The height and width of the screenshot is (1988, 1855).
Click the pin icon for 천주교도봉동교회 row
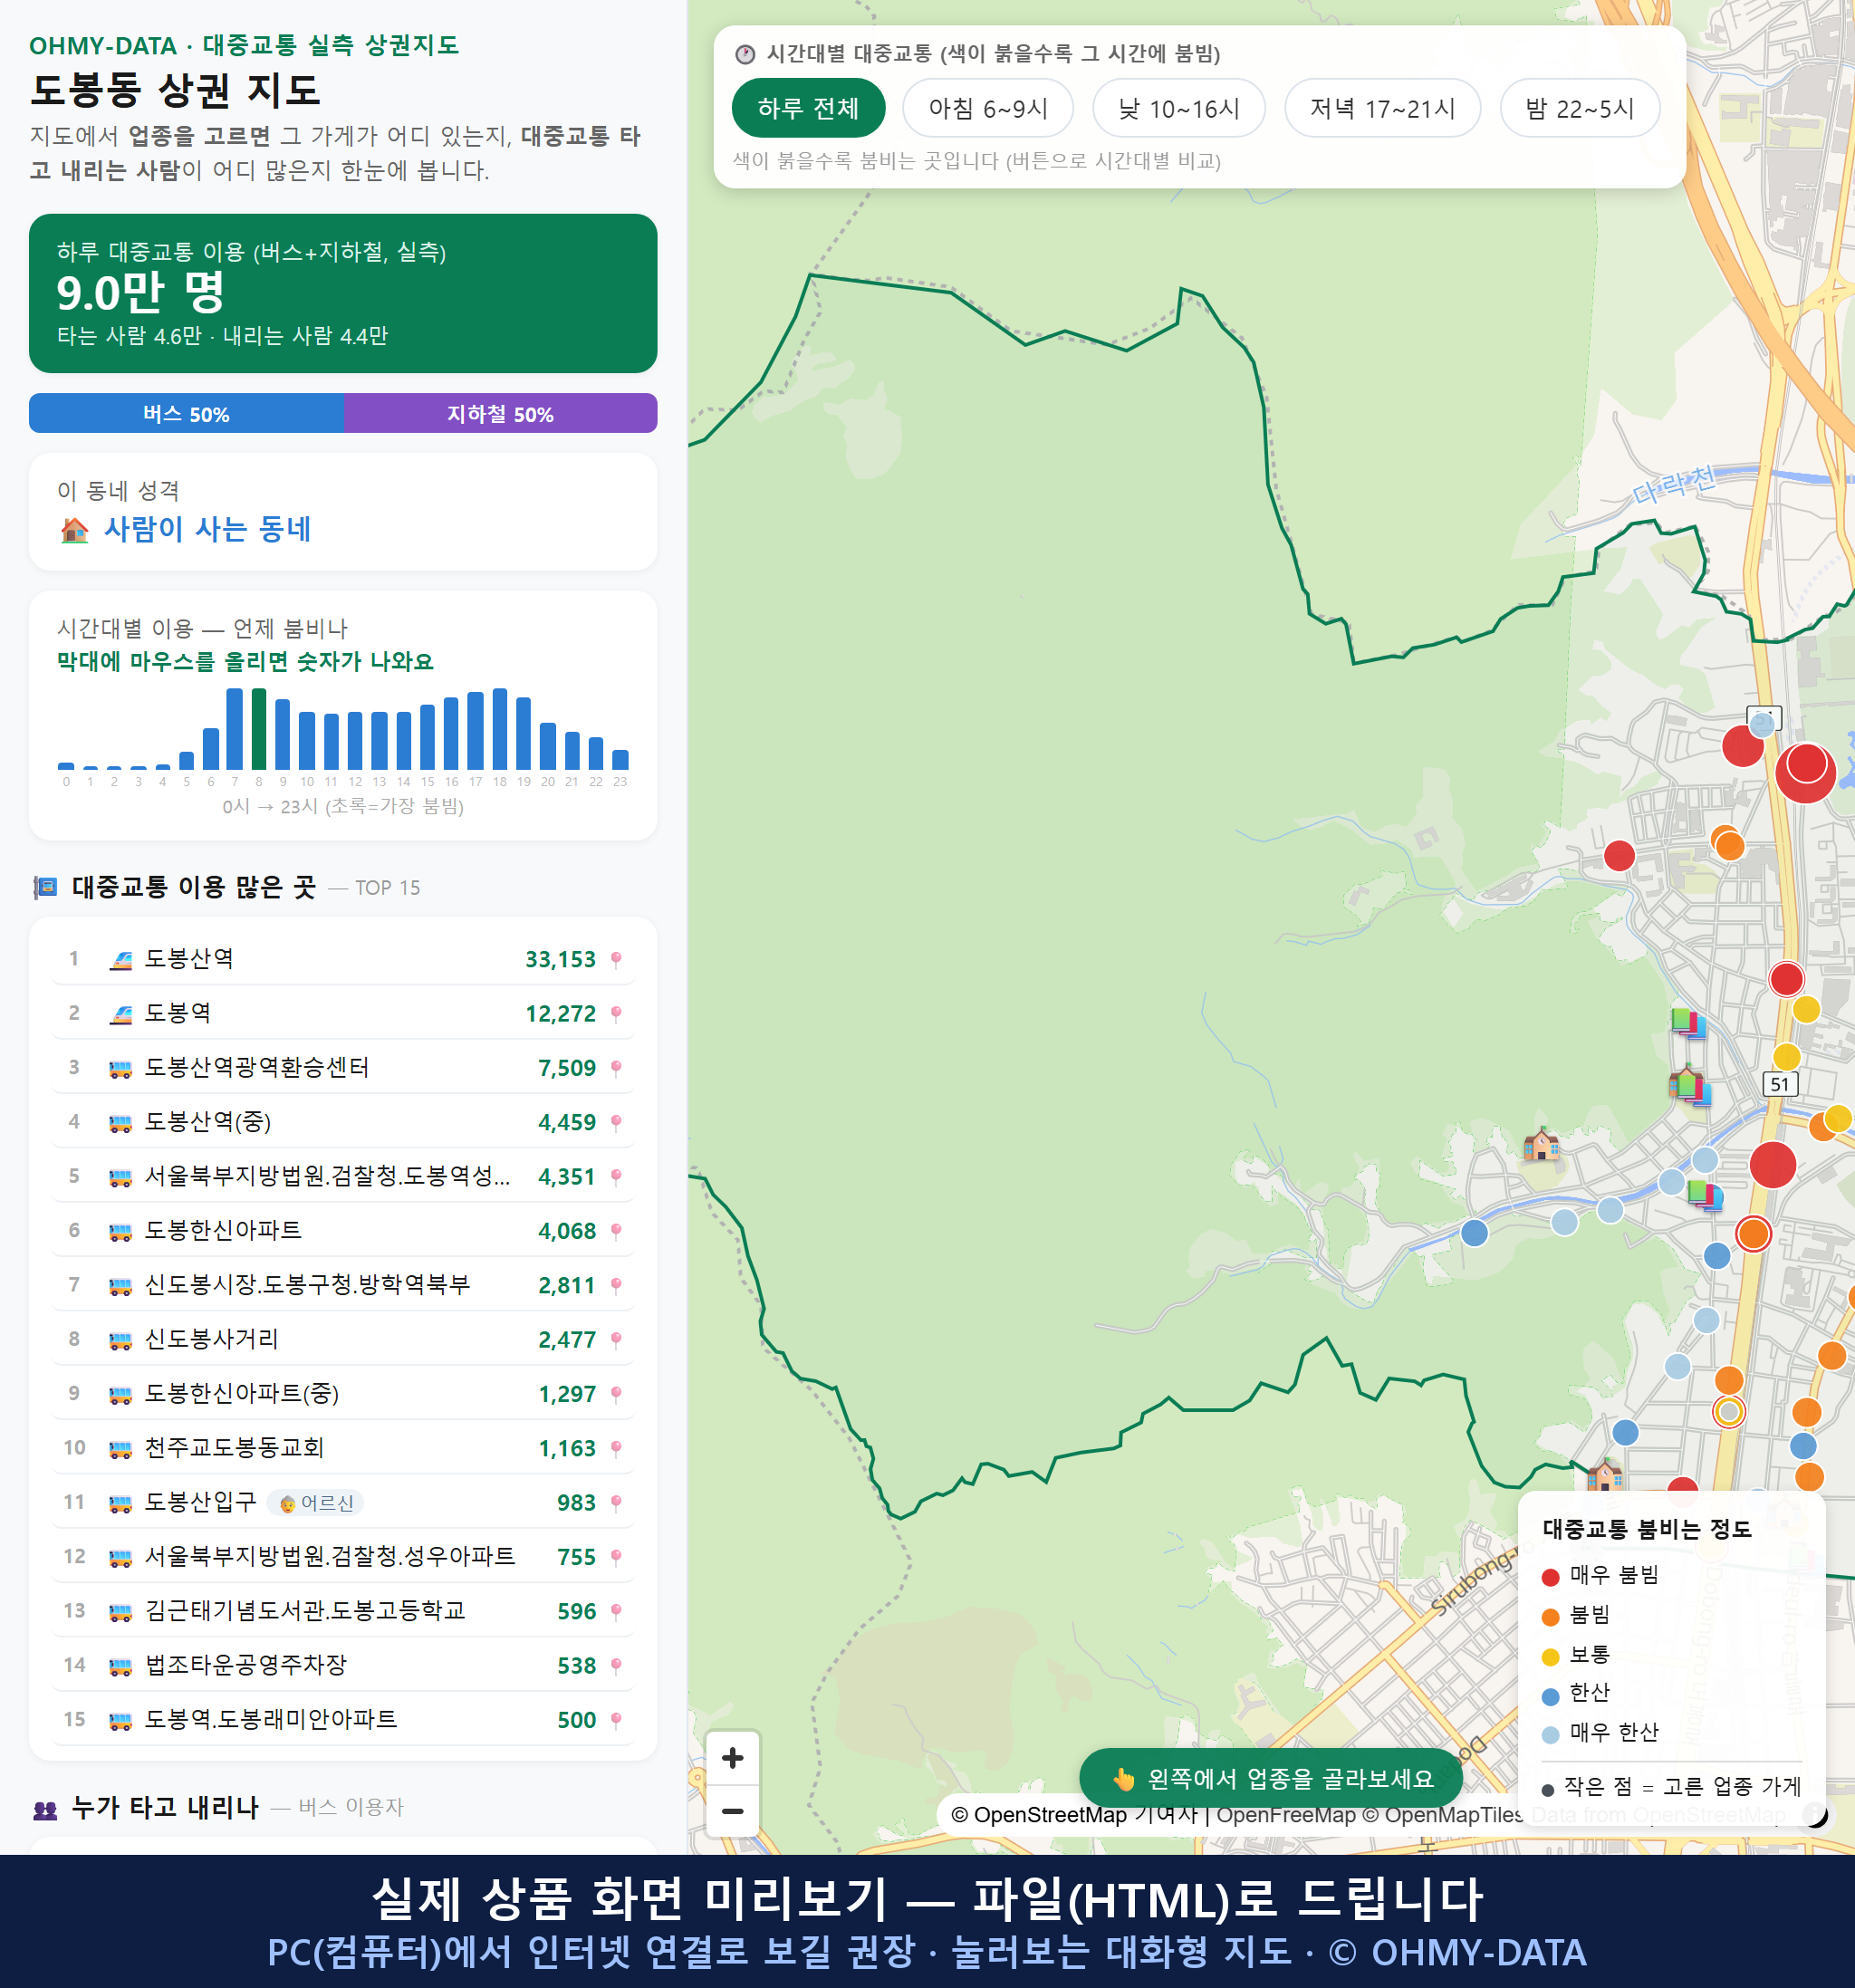coord(616,1448)
